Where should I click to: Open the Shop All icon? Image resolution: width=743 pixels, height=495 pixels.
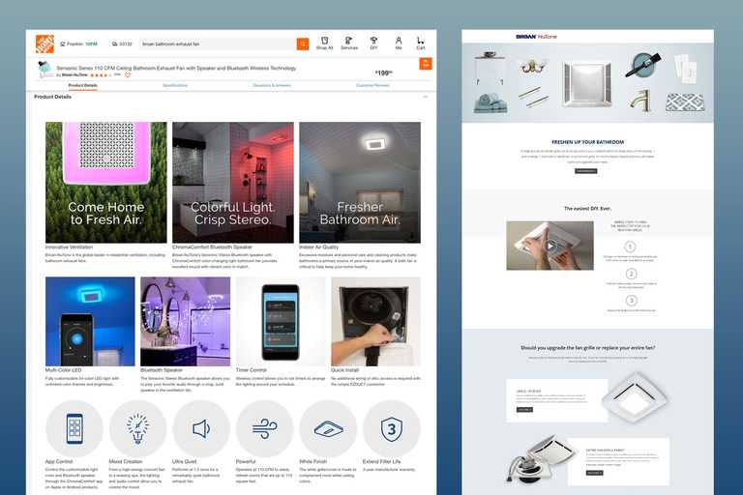click(325, 44)
